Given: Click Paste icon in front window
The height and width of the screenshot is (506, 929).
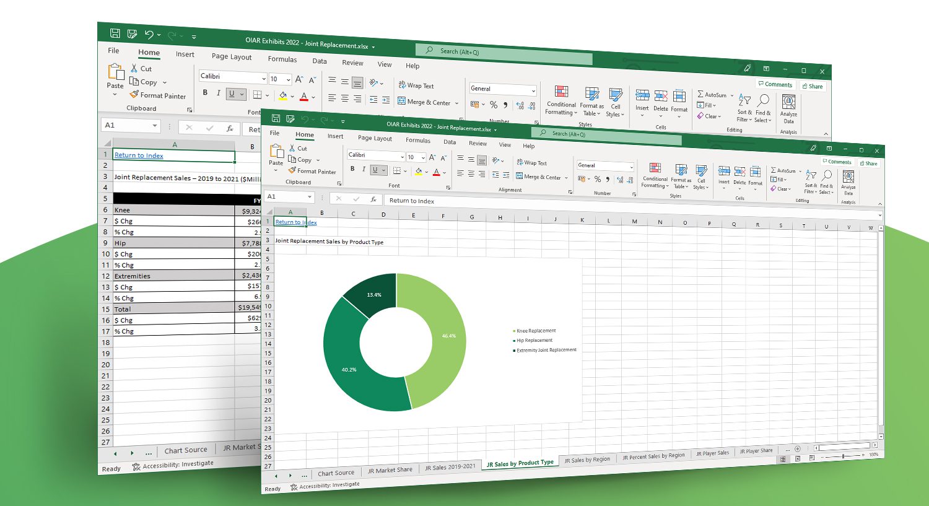Looking at the screenshot, I should (x=276, y=151).
